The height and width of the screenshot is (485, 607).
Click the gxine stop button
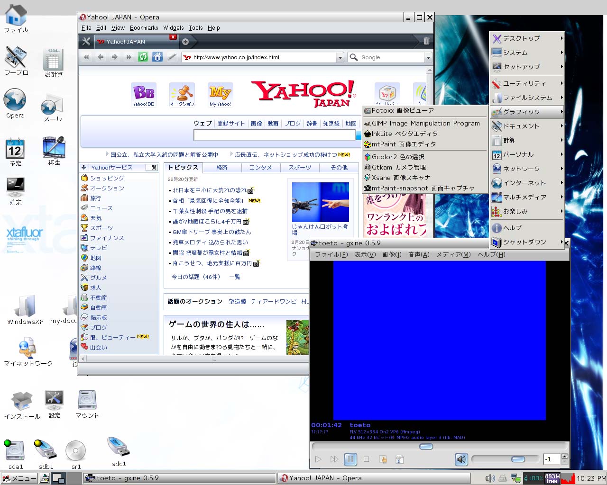(366, 459)
